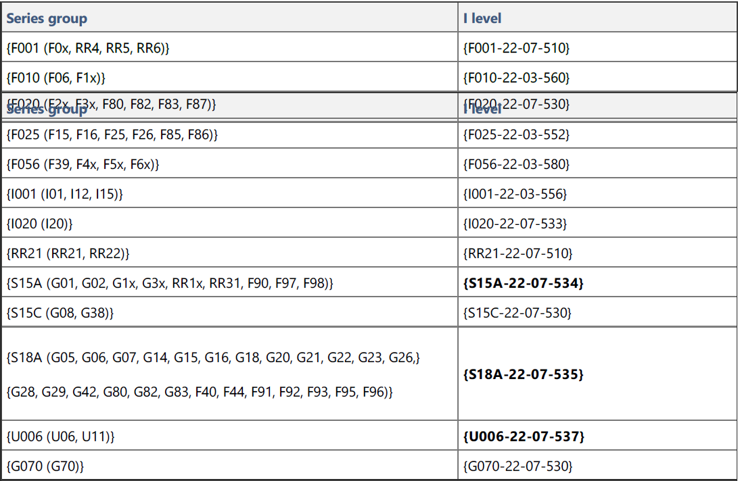Select the F001 (F0x, RR4, RR5, RR6) series group
The image size is (738, 481).
pyautogui.click(x=88, y=48)
